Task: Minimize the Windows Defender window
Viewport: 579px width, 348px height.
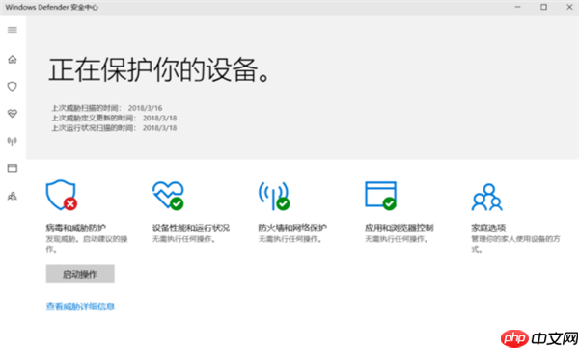Action: (x=517, y=7)
